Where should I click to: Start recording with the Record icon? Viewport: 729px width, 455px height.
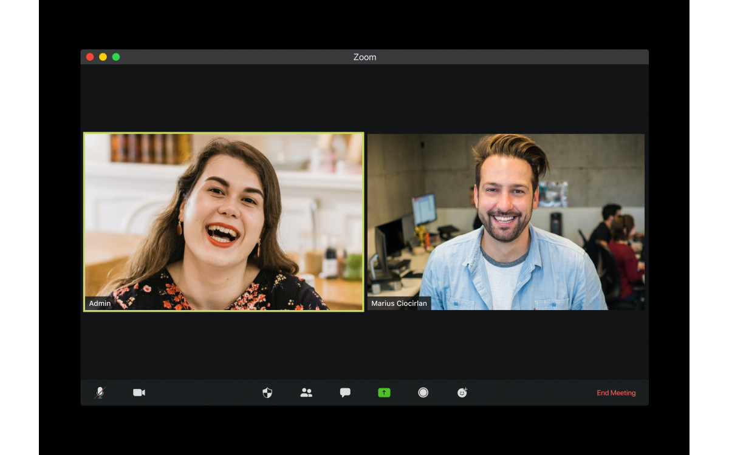pos(423,393)
